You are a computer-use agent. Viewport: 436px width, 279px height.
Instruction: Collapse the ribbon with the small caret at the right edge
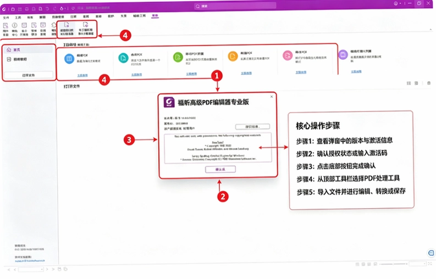pos(431,29)
